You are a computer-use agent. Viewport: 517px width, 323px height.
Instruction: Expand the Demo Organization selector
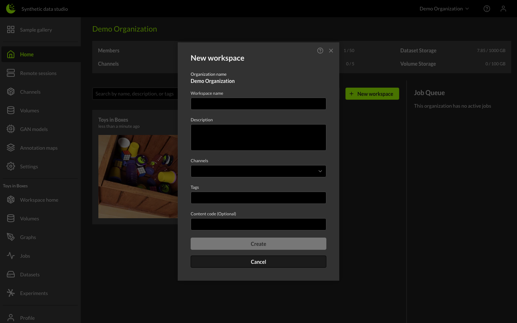click(444, 9)
